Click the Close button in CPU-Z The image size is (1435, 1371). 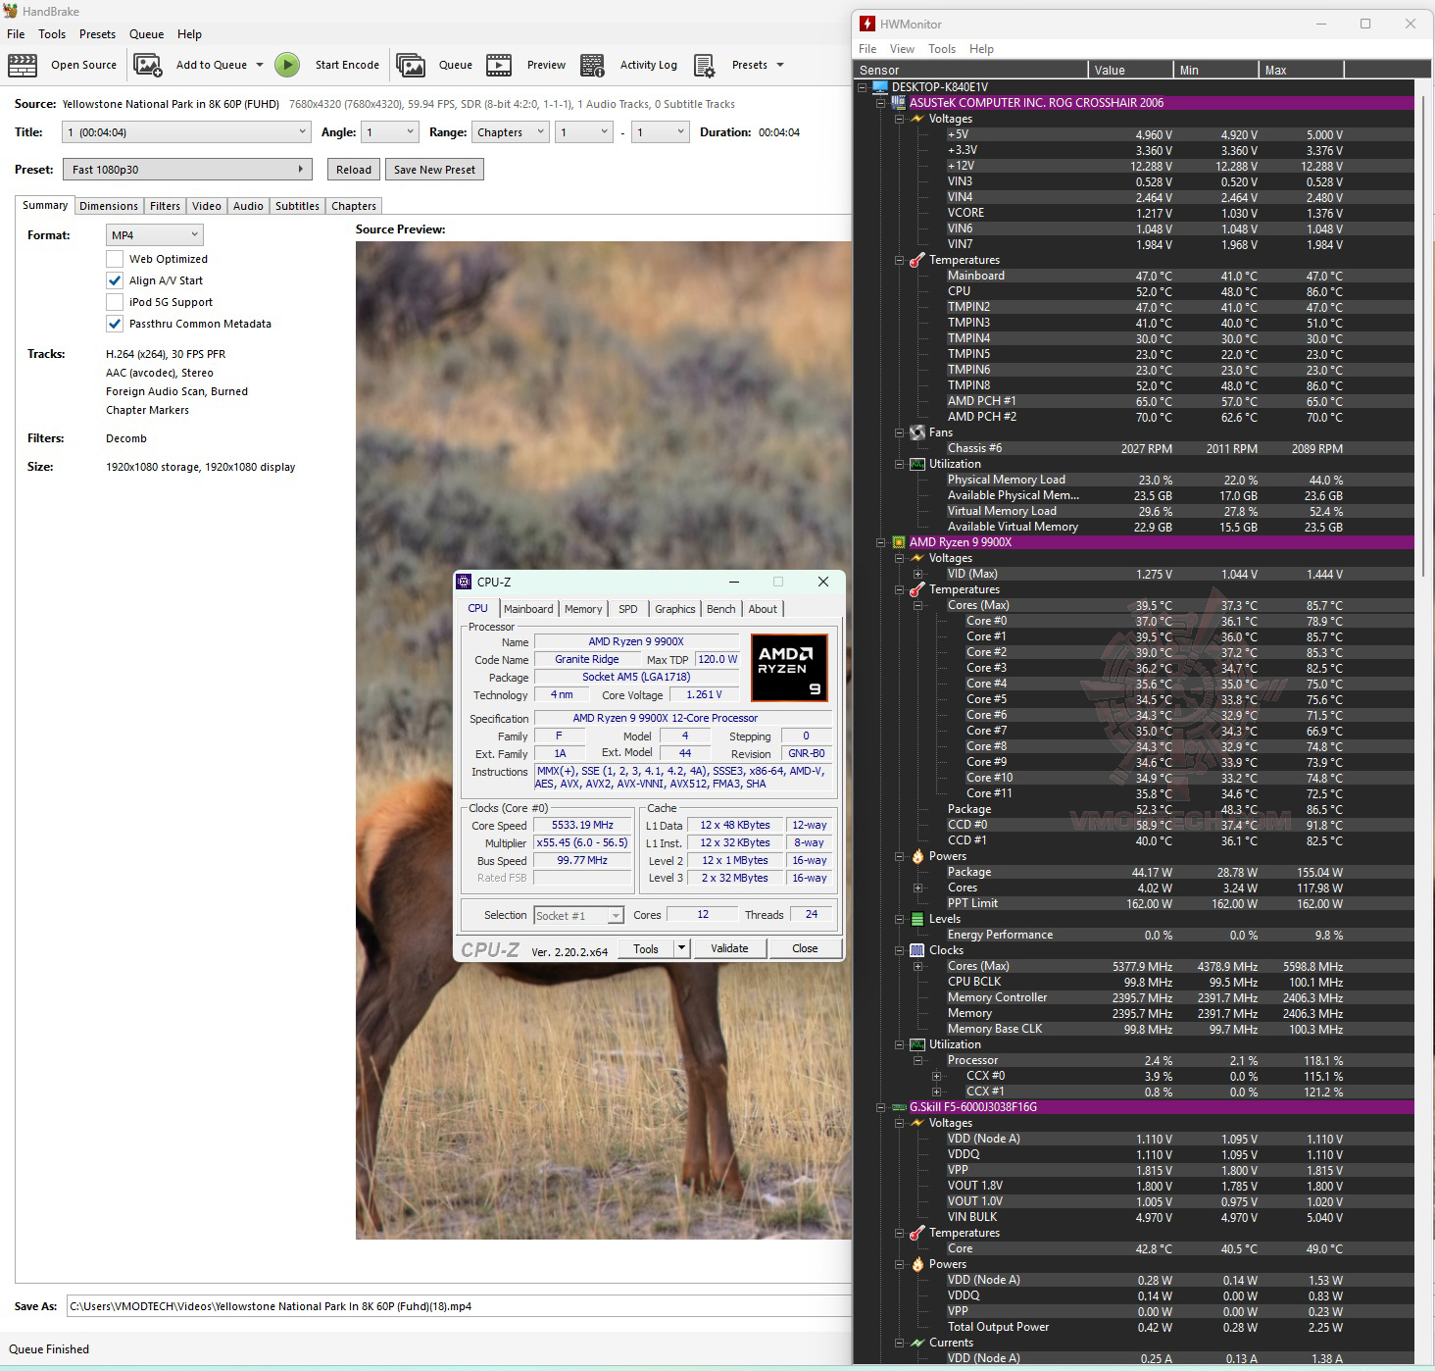pos(805,948)
